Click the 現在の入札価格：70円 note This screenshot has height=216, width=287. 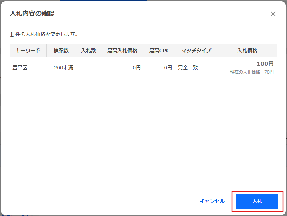[252, 72]
